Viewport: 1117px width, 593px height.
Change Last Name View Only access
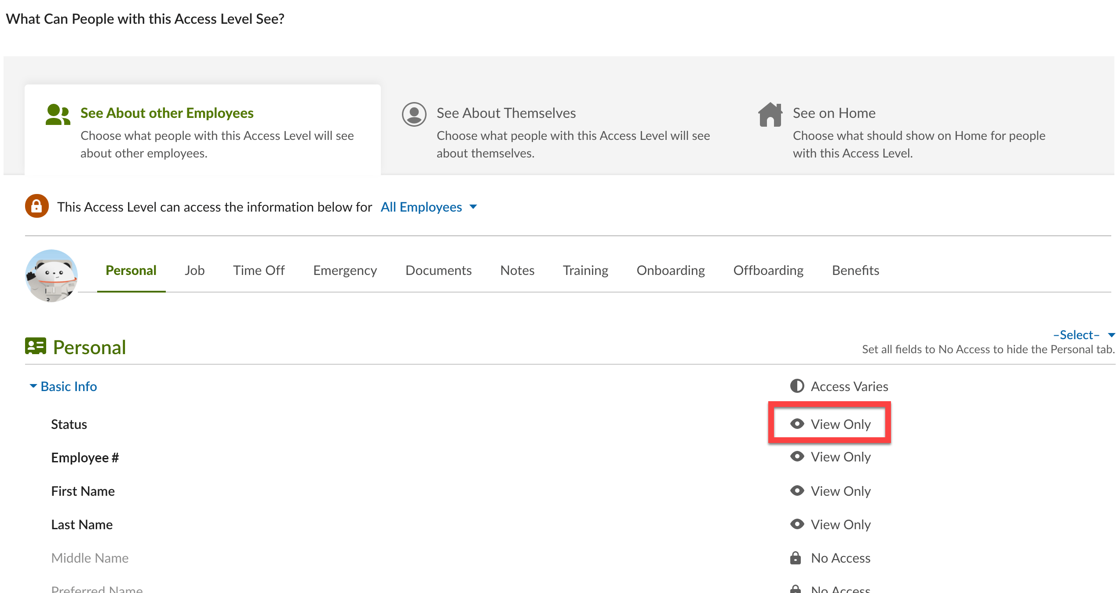pyautogui.click(x=830, y=524)
